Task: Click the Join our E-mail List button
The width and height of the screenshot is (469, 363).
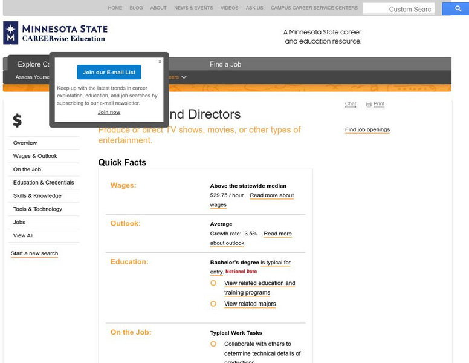Action: (x=109, y=72)
